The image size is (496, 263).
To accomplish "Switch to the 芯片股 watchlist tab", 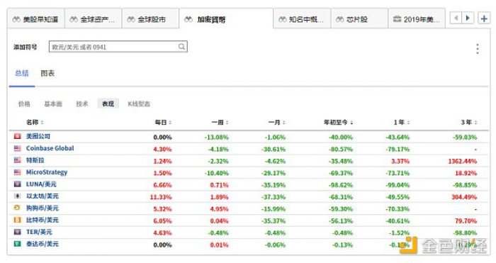I will [360, 19].
